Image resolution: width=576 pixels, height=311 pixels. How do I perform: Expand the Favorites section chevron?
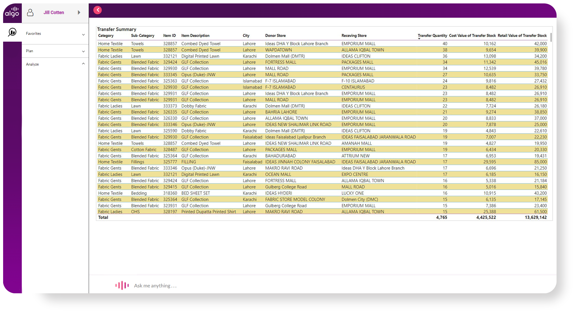(x=83, y=34)
